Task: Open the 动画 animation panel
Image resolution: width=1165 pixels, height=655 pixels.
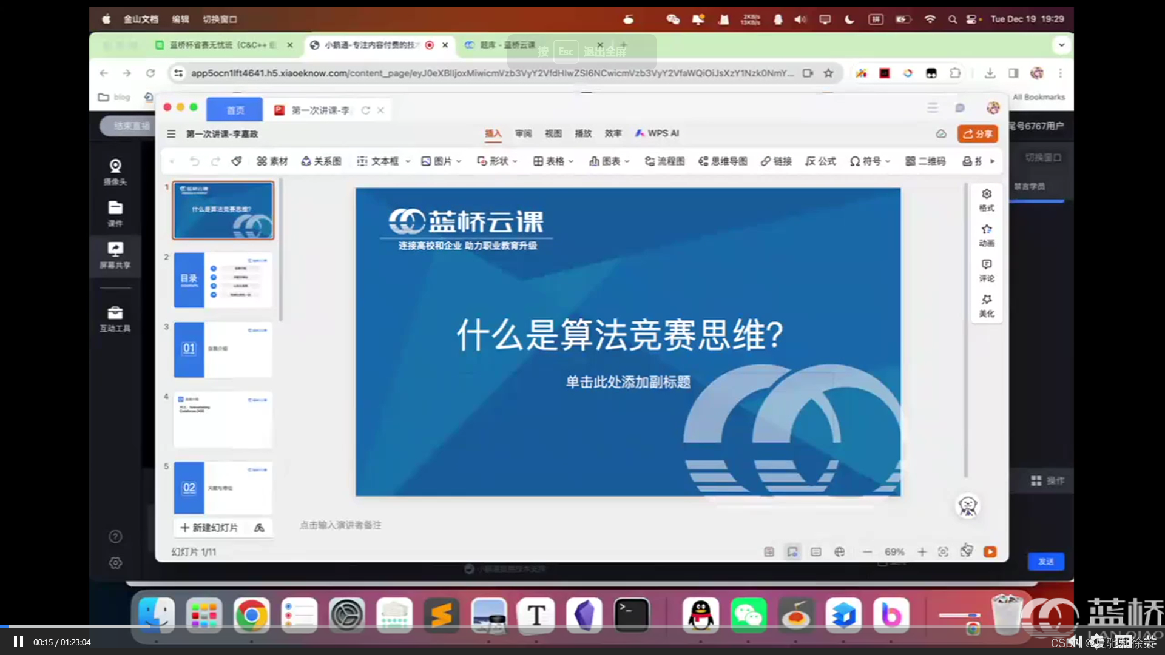Action: click(987, 235)
